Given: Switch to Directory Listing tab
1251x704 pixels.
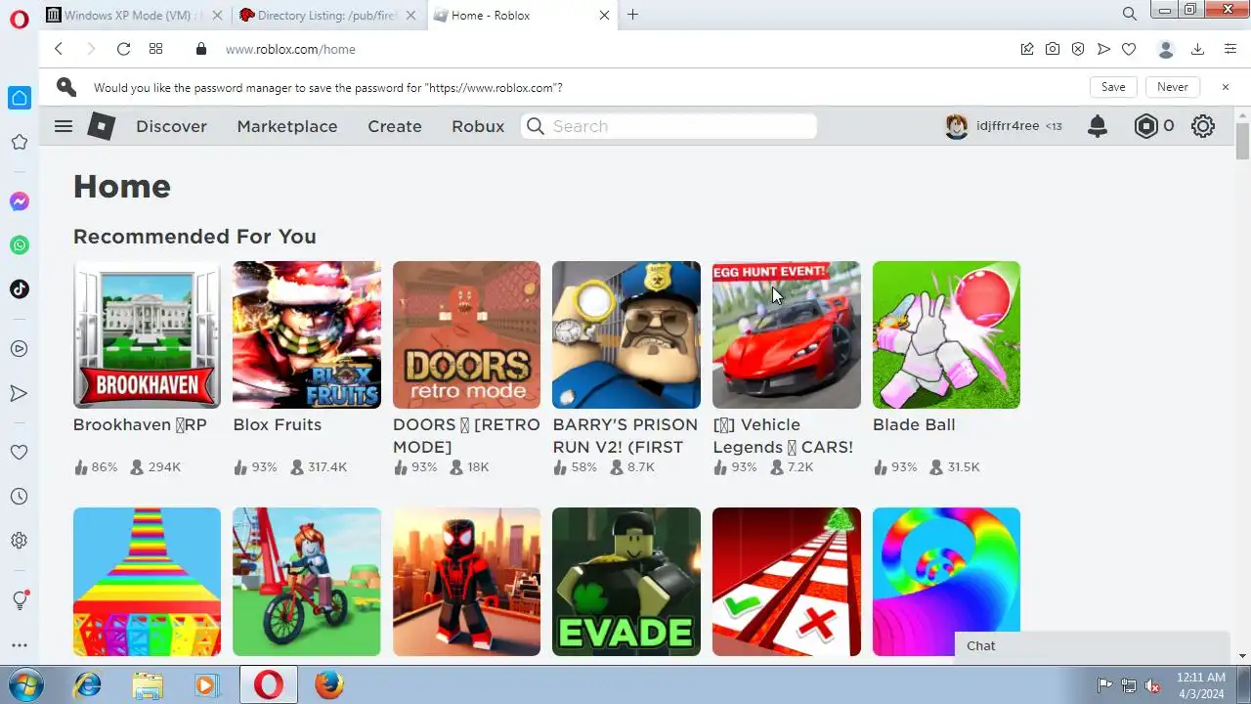Looking at the screenshot, I should pos(329,15).
